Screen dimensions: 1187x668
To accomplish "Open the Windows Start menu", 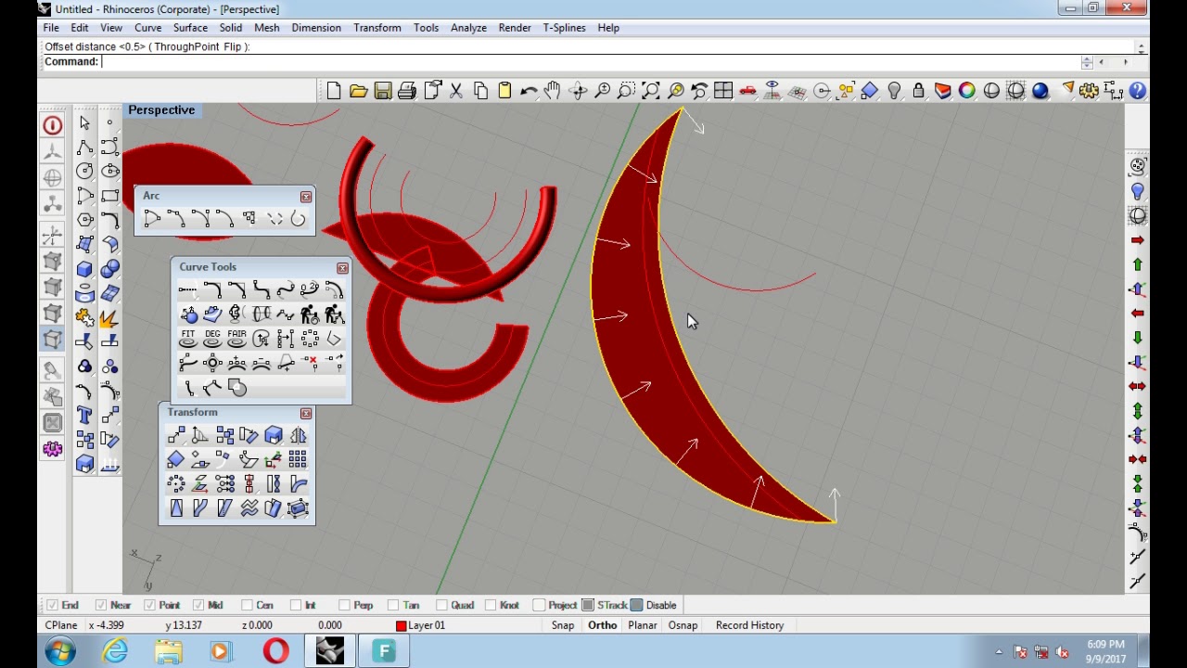I will click(x=60, y=651).
